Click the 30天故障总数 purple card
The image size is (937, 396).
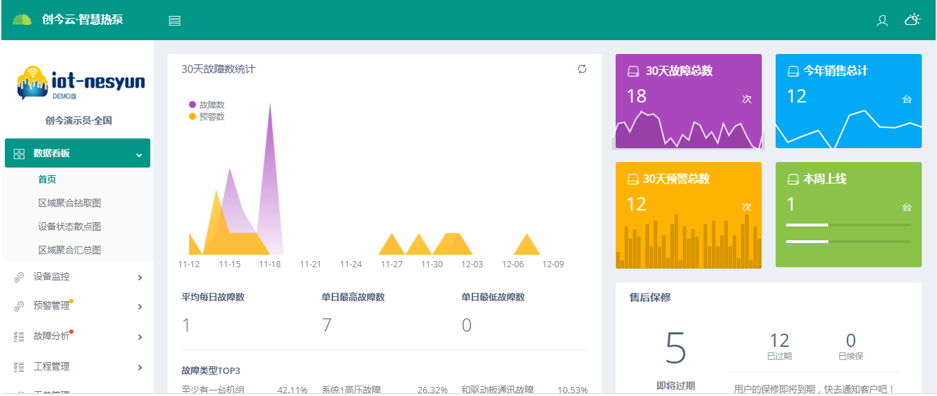(x=688, y=101)
